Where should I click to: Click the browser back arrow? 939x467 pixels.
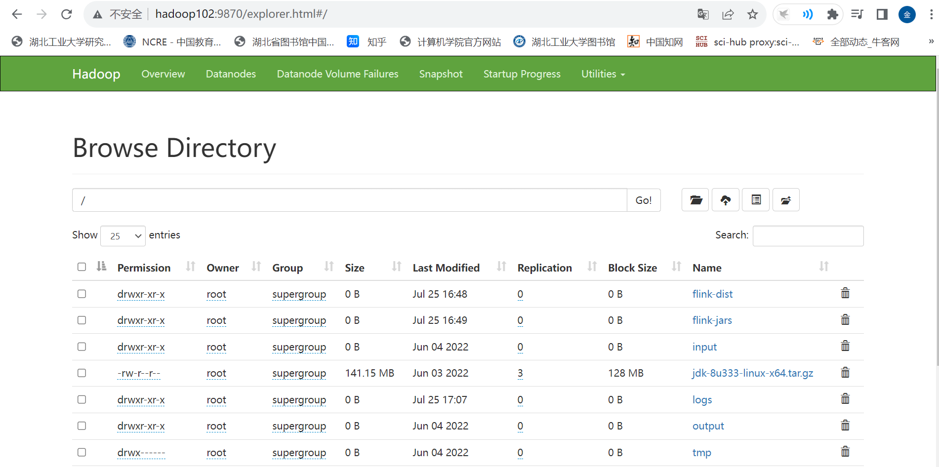(x=17, y=14)
